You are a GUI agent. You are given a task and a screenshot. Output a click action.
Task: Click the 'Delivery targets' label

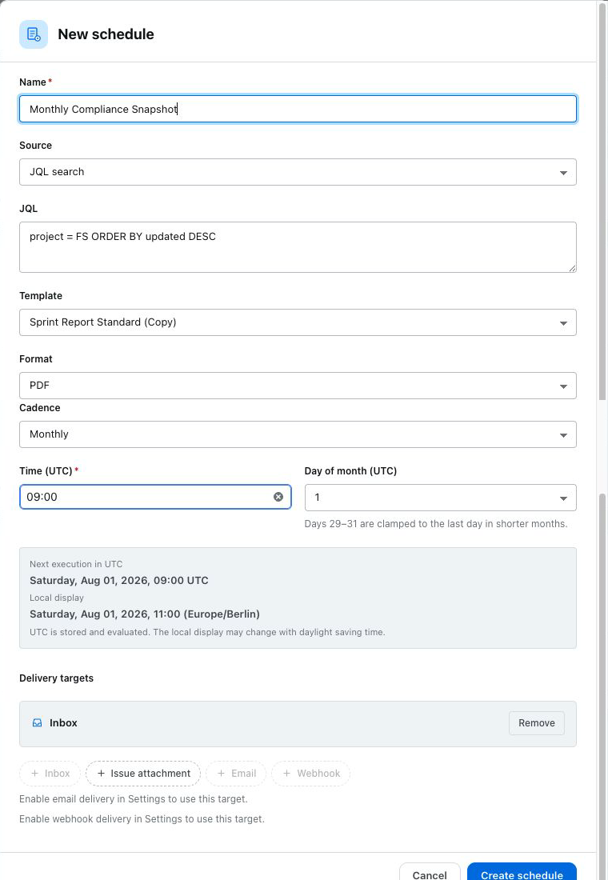click(56, 678)
